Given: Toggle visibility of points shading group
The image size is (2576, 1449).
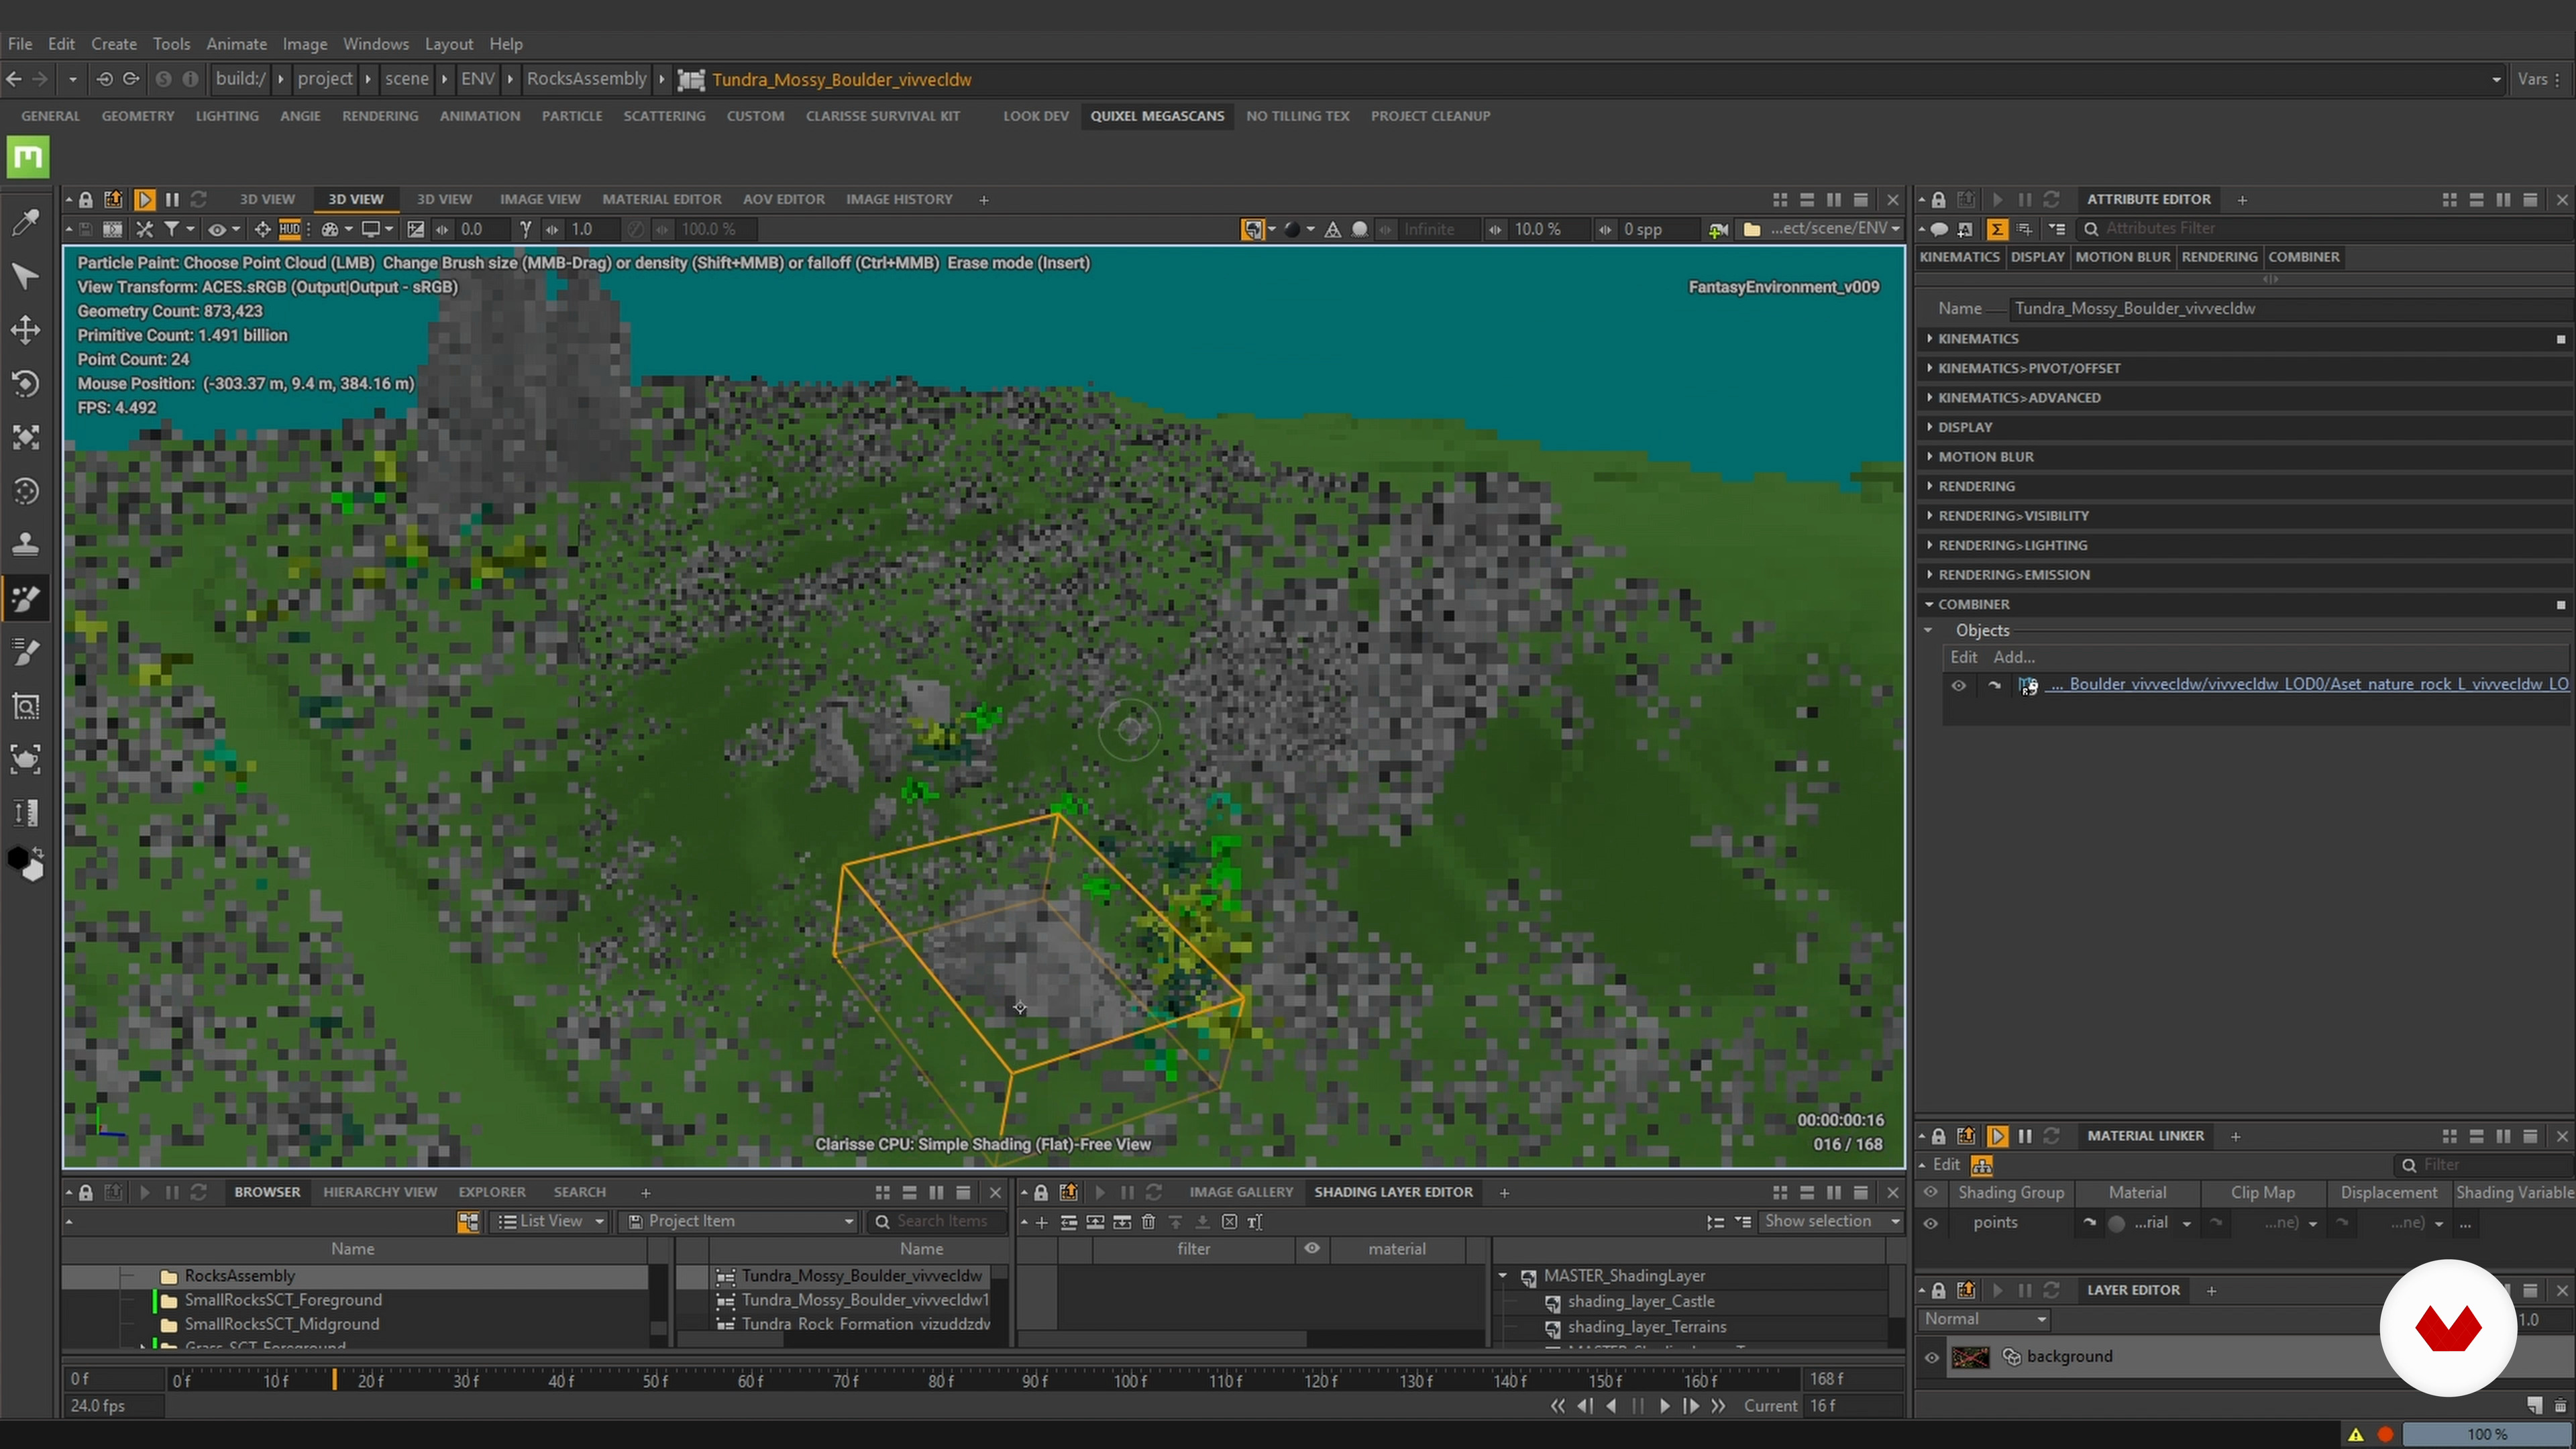Looking at the screenshot, I should tap(1931, 1223).
